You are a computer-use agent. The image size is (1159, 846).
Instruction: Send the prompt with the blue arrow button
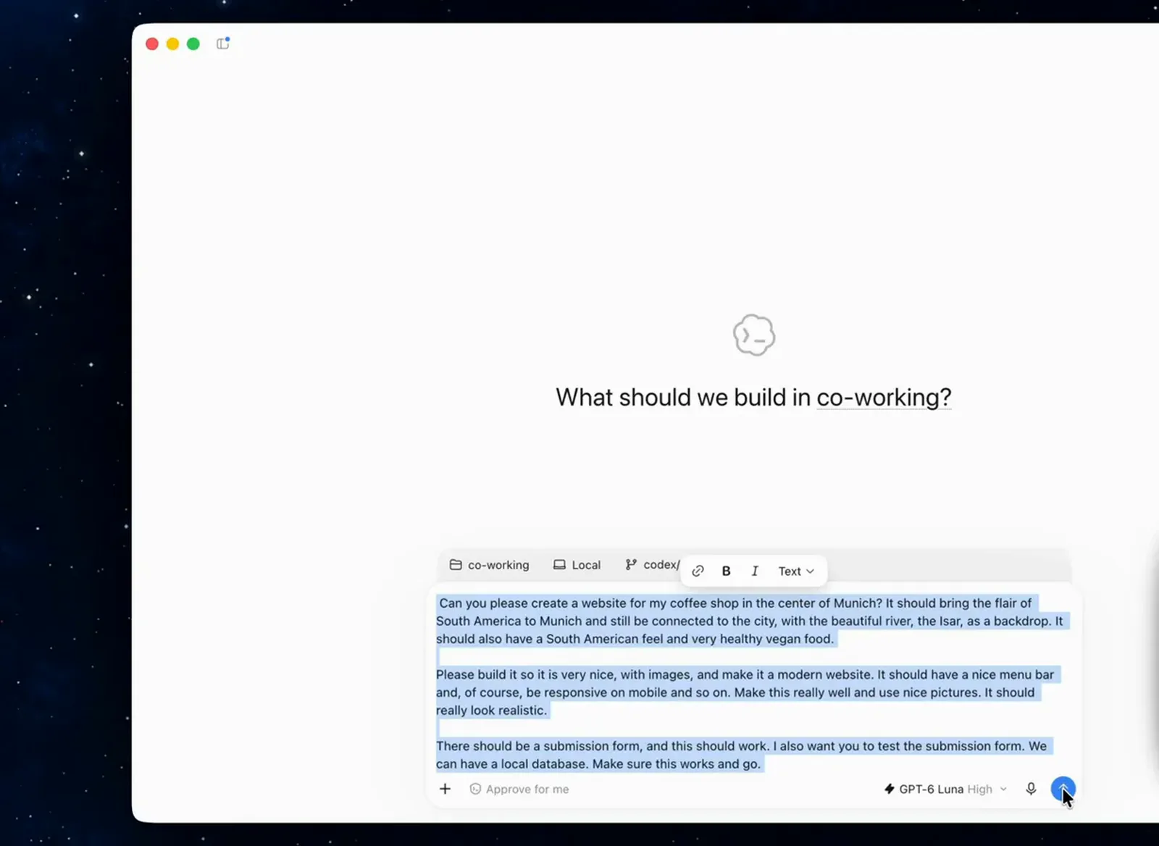pos(1063,789)
